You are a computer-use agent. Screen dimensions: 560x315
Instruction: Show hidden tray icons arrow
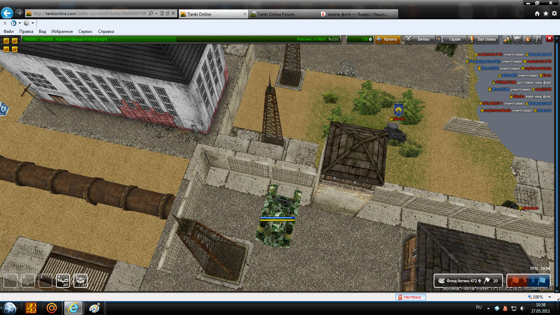pos(488,308)
